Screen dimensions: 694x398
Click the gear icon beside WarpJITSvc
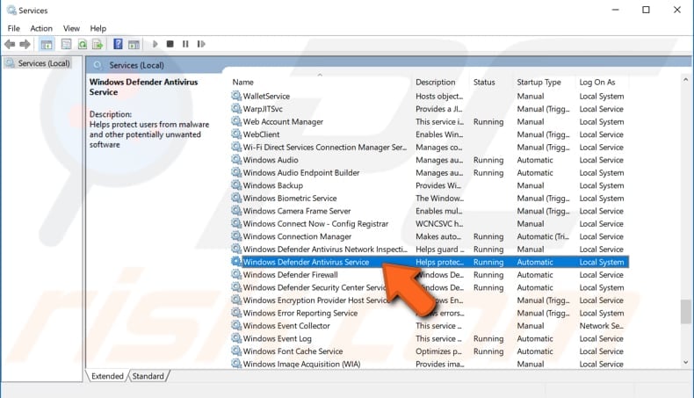click(x=236, y=108)
